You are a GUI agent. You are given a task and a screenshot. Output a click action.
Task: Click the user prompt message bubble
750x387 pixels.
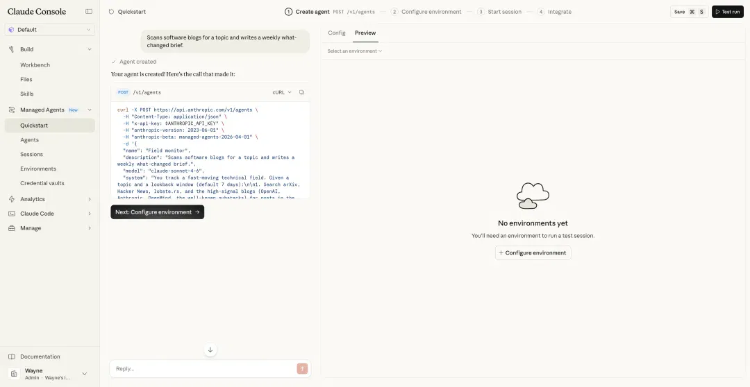point(225,41)
